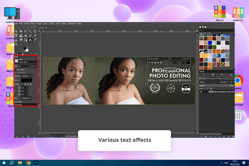This screenshot has width=249, height=166.
Task: Select the leopard pattern thumbnail
Action: tap(206, 47)
